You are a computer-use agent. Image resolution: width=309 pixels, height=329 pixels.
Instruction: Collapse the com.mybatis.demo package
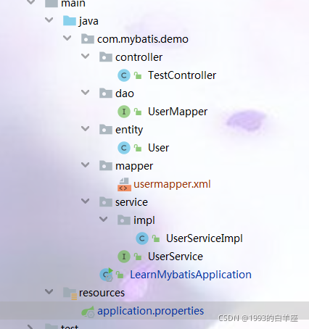67,38
